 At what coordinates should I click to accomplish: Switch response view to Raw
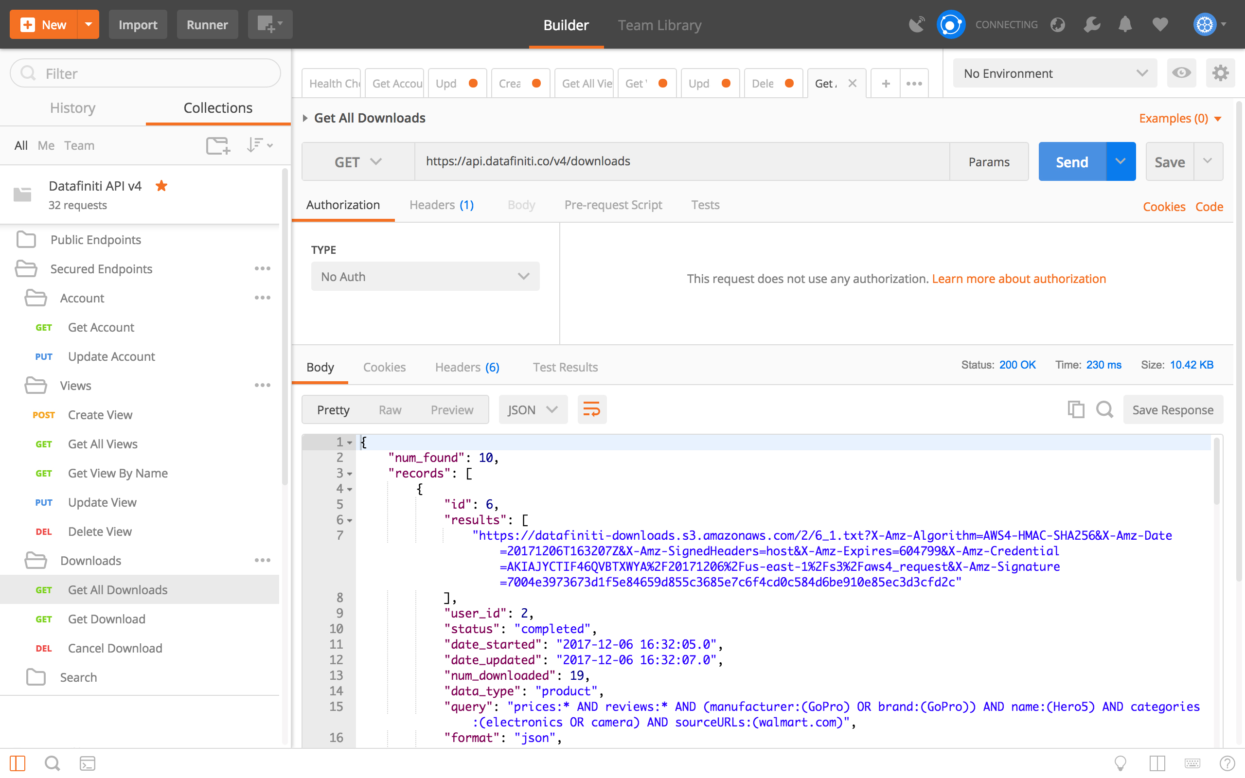[x=390, y=409]
